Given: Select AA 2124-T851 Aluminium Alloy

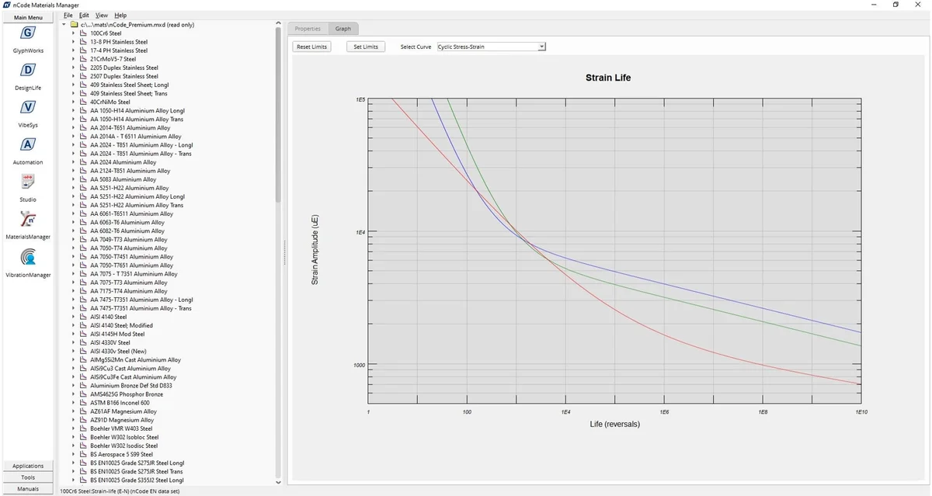Looking at the screenshot, I should [130, 171].
